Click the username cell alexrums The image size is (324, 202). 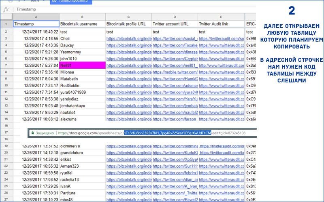(x=82, y=119)
